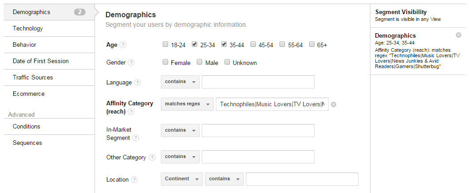Clear the Affinity Category regex field
This screenshot has width=469, height=193.
pyautogui.click(x=334, y=104)
